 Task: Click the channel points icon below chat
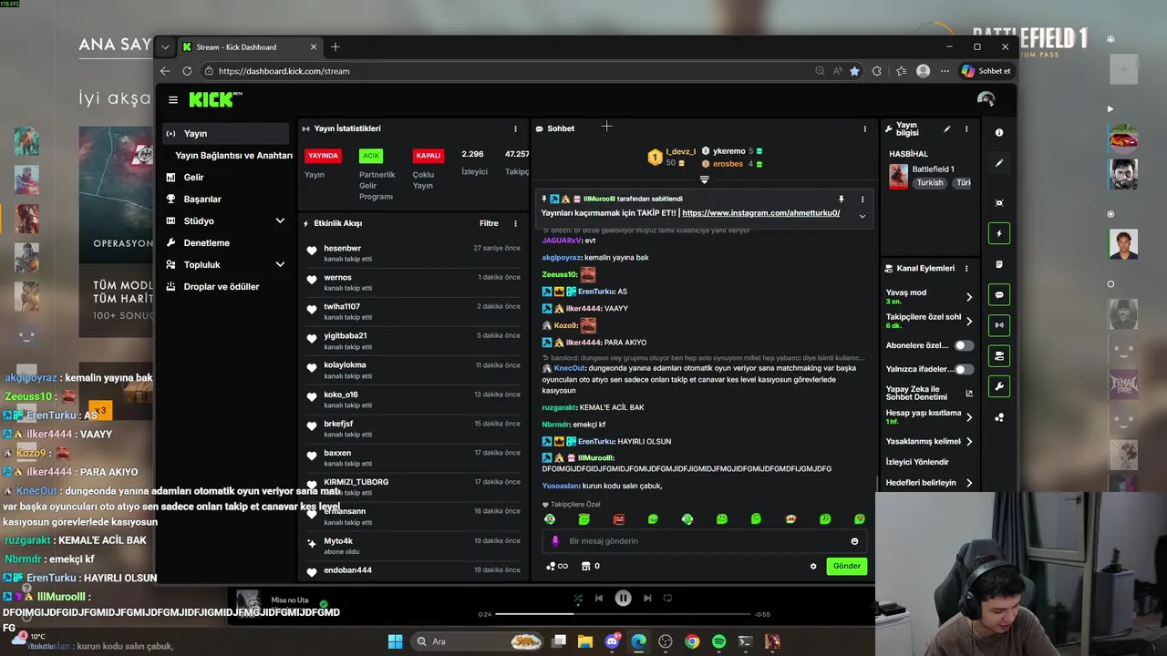pos(557,566)
